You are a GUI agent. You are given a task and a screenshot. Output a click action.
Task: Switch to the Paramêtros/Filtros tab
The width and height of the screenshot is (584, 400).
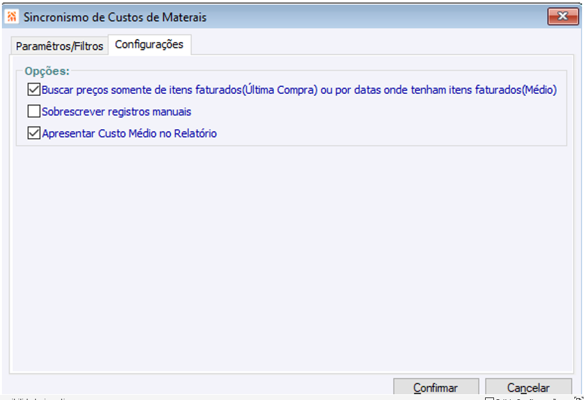coord(59,46)
